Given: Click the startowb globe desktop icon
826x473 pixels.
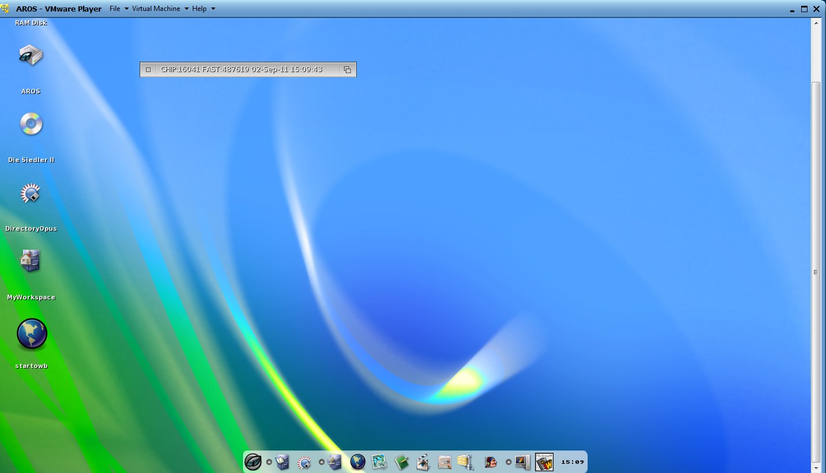Looking at the screenshot, I should (x=32, y=334).
